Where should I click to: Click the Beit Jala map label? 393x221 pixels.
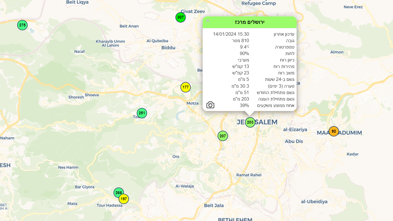pos(214,206)
